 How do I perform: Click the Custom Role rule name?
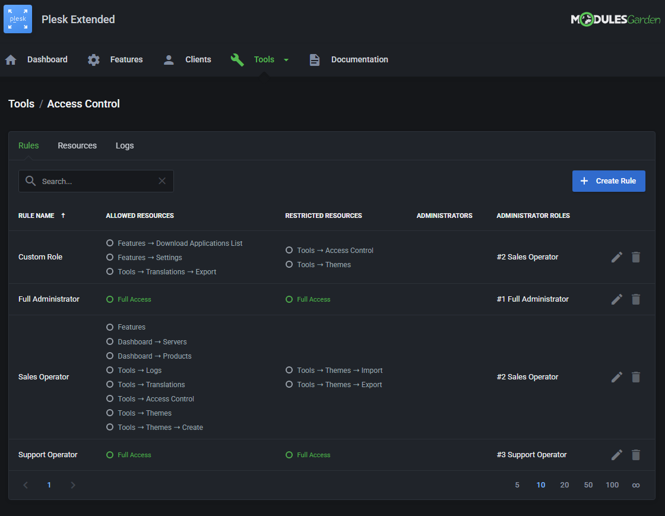tap(40, 257)
